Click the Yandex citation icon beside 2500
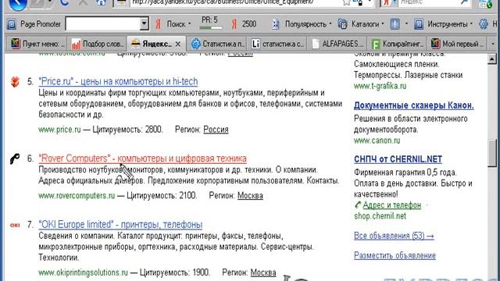The height and width of the screenshot is (281, 500). [234, 24]
